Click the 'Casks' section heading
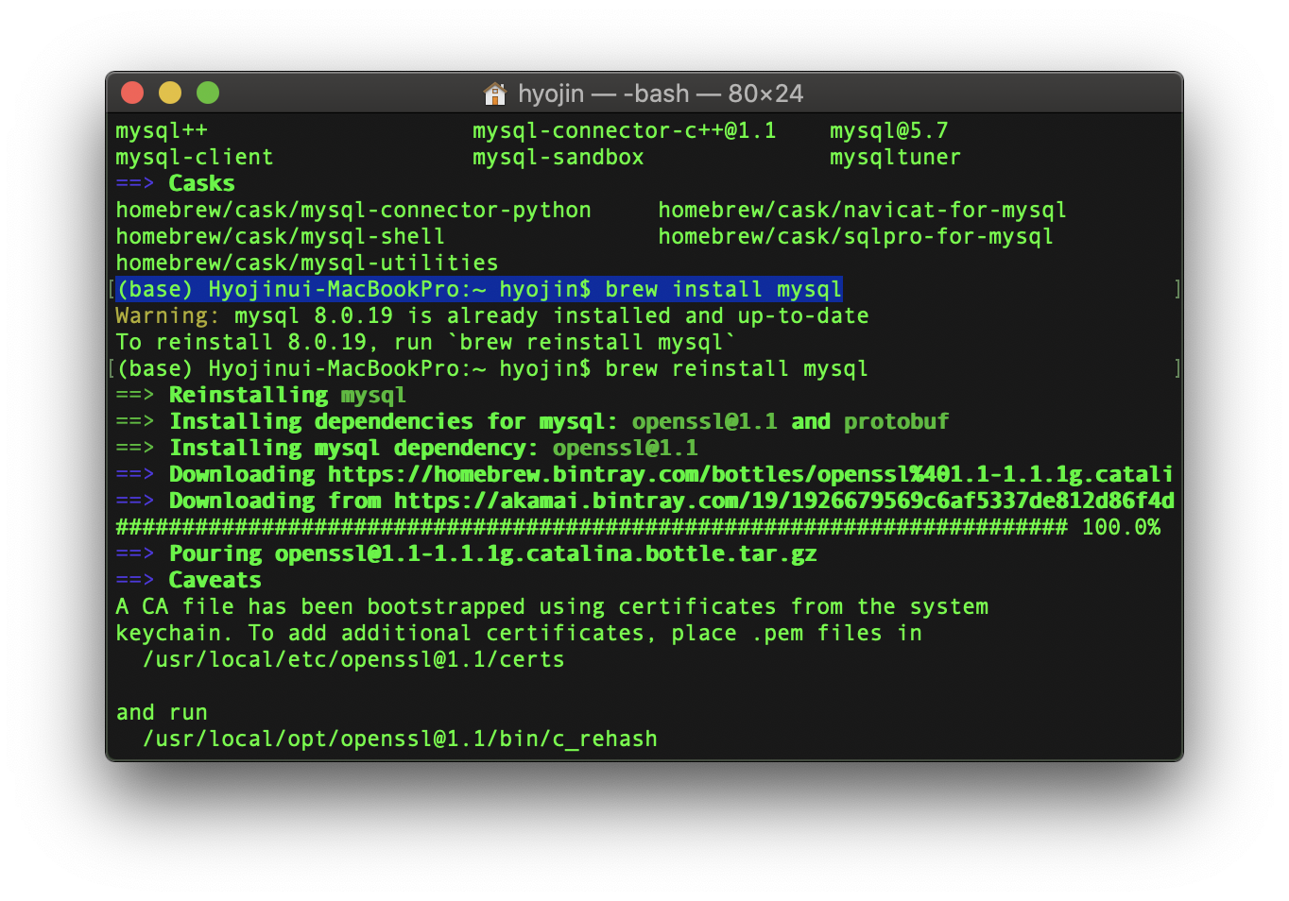The height and width of the screenshot is (901, 1289). [x=202, y=183]
